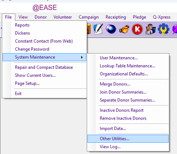Click the System Maintenance submenu arrow
This screenshot has height=154, width=177.
(82, 57)
